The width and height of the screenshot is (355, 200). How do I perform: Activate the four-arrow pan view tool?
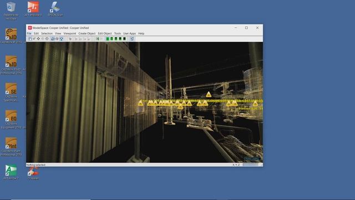point(38,39)
